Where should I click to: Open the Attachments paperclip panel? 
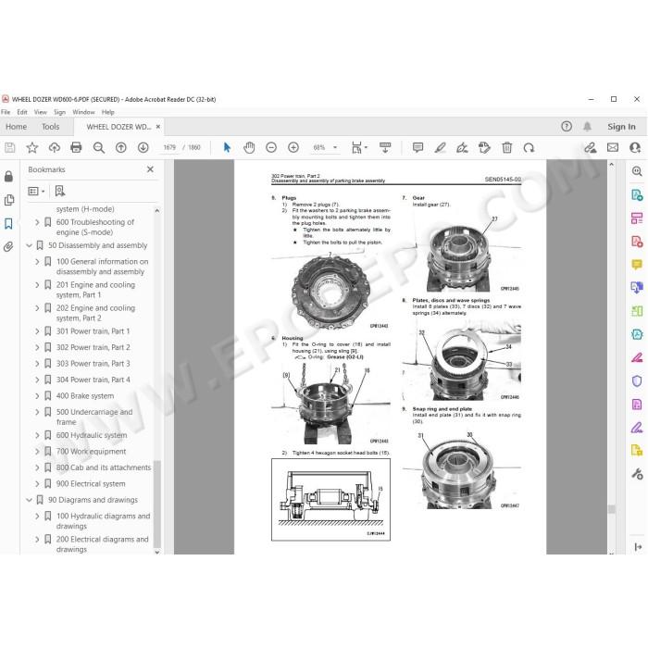click(x=8, y=247)
